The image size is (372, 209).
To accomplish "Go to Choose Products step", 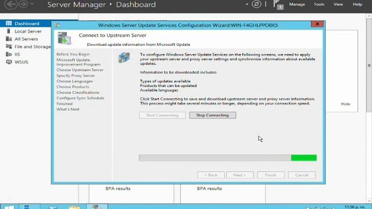I will [x=73, y=87].
